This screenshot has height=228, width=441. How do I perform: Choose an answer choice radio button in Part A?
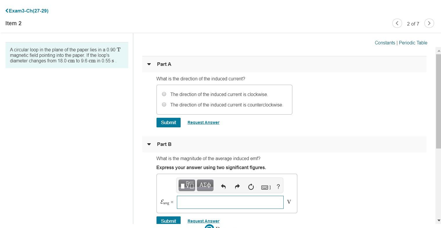tap(164, 94)
